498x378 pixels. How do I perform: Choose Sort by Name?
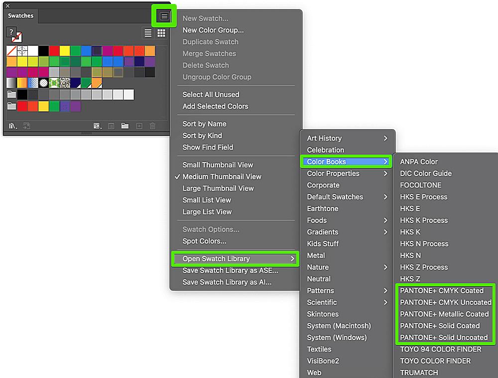(205, 124)
